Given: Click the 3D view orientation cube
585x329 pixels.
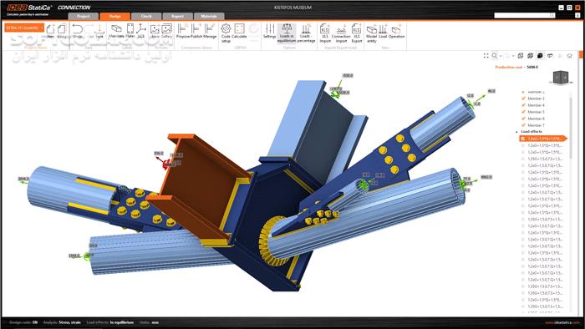Looking at the screenshot, I should (561, 77).
